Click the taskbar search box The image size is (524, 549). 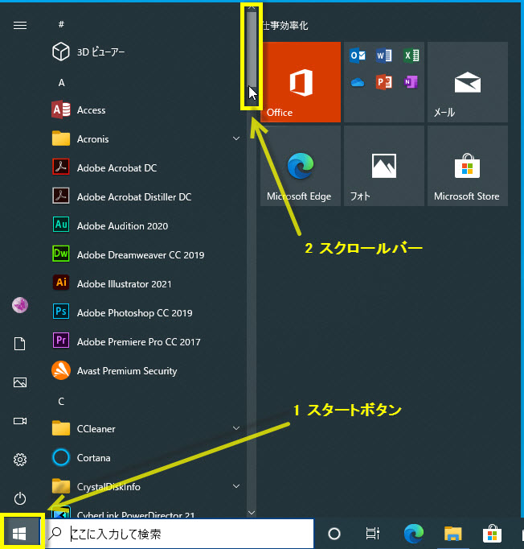pos(180,533)
